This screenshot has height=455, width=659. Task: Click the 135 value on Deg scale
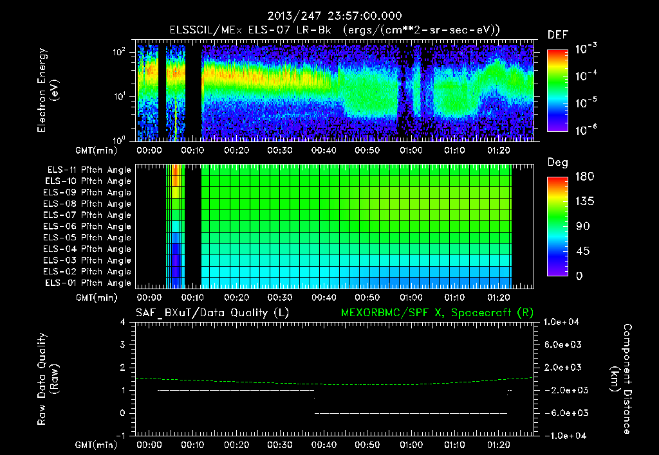[584, 202]
